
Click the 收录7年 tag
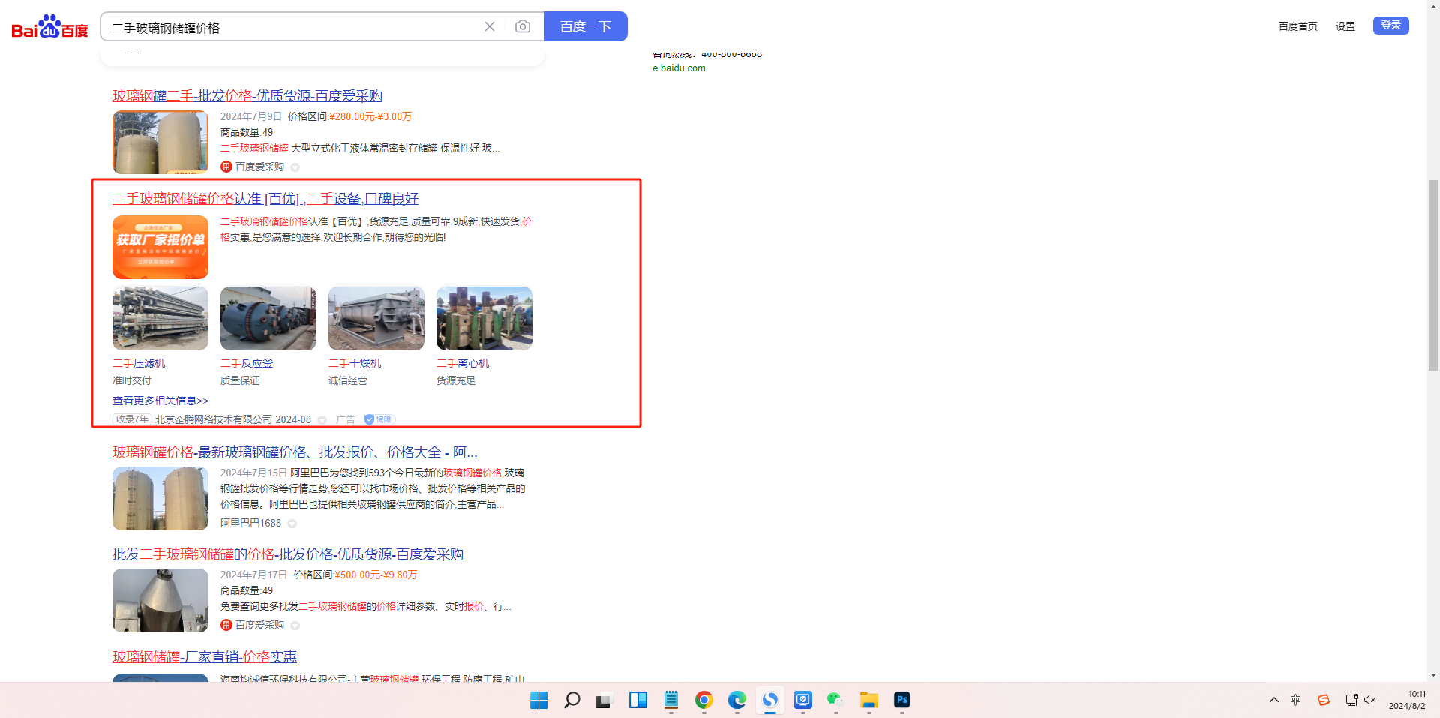(x=133, y=419)
